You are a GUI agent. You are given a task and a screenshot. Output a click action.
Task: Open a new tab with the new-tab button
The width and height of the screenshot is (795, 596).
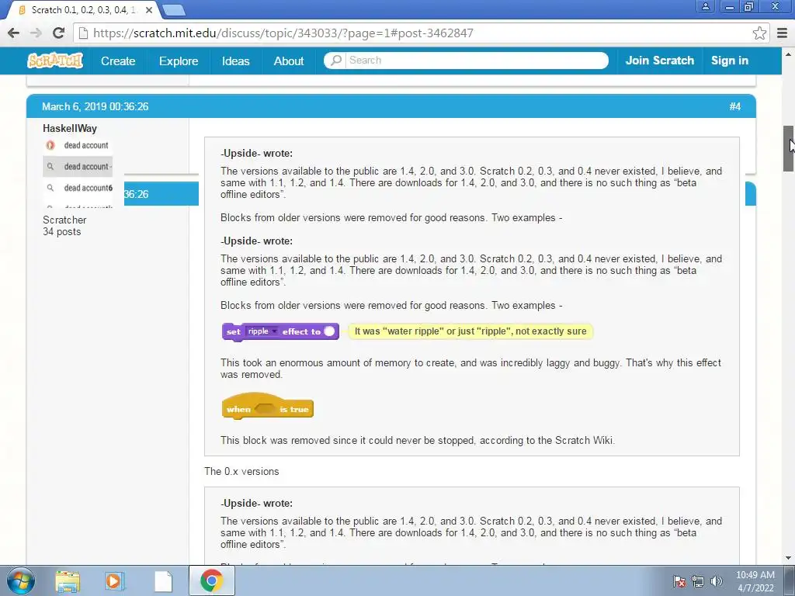tap(174, 9)
